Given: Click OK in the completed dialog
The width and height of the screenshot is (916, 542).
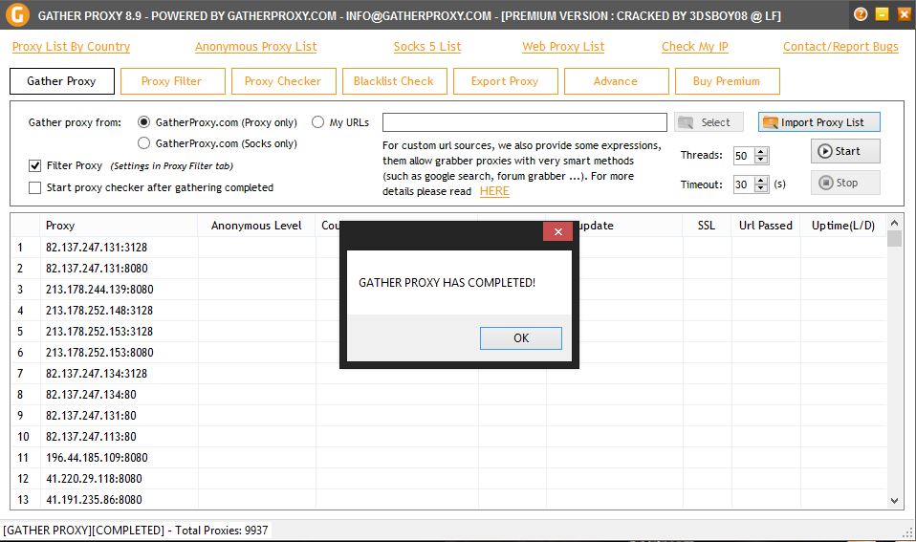Looking at the screenshot, I should [520, 338].
